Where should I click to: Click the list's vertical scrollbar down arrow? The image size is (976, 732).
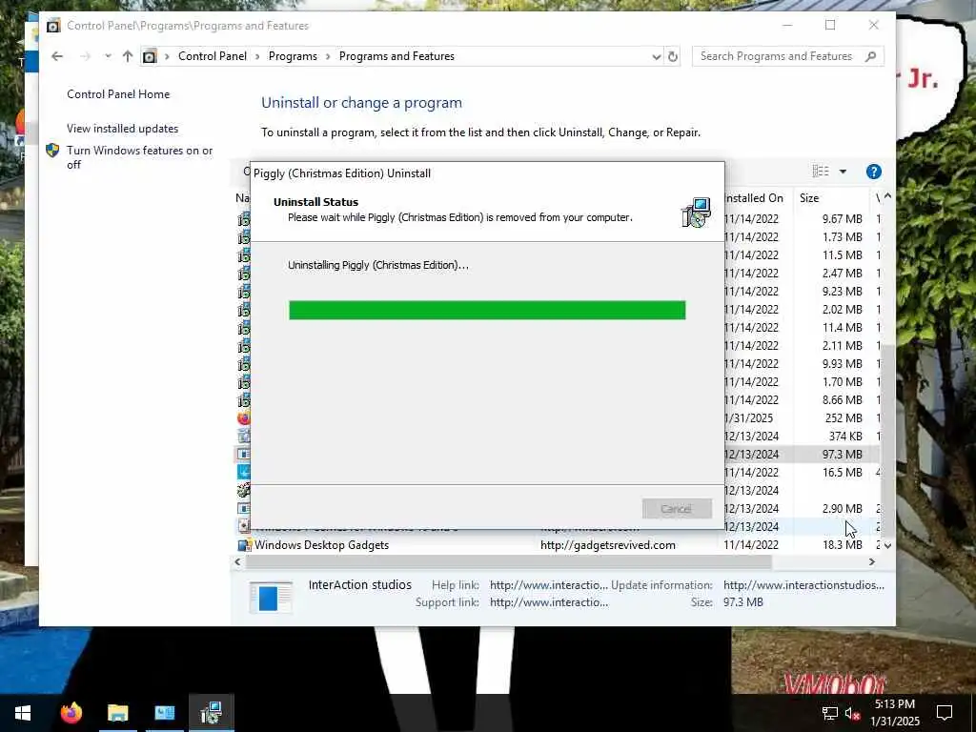coord(887,545)
